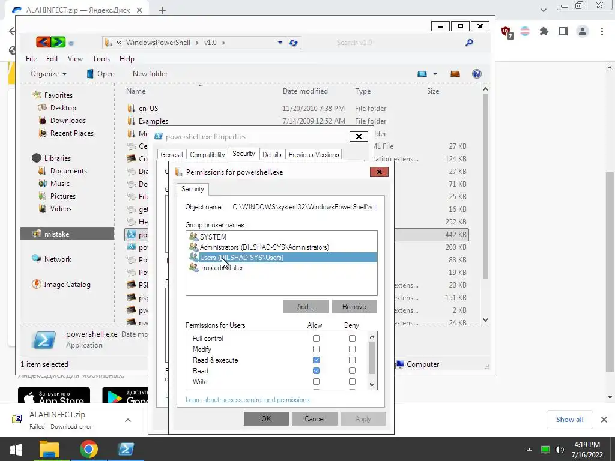Open the Examples folder
This screenshot has height=461, width=615.
pos(153,121)
